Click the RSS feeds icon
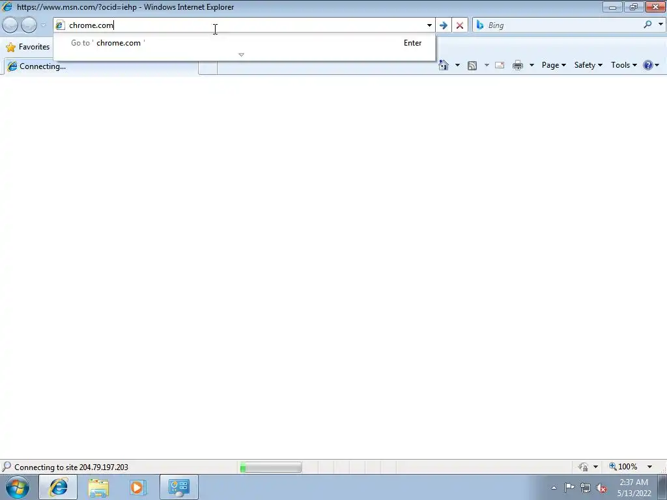Image resolution: width=667 pixels, height=500 pixels. [472, 65]
